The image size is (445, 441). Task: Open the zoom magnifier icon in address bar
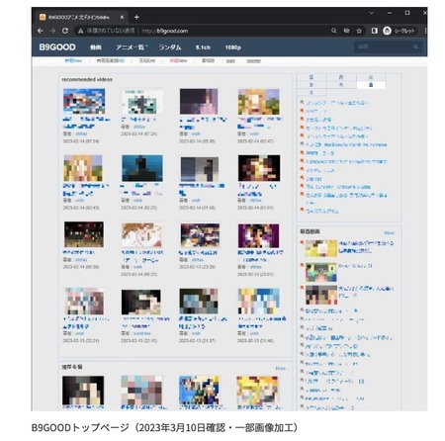click(x=334, y=31)
